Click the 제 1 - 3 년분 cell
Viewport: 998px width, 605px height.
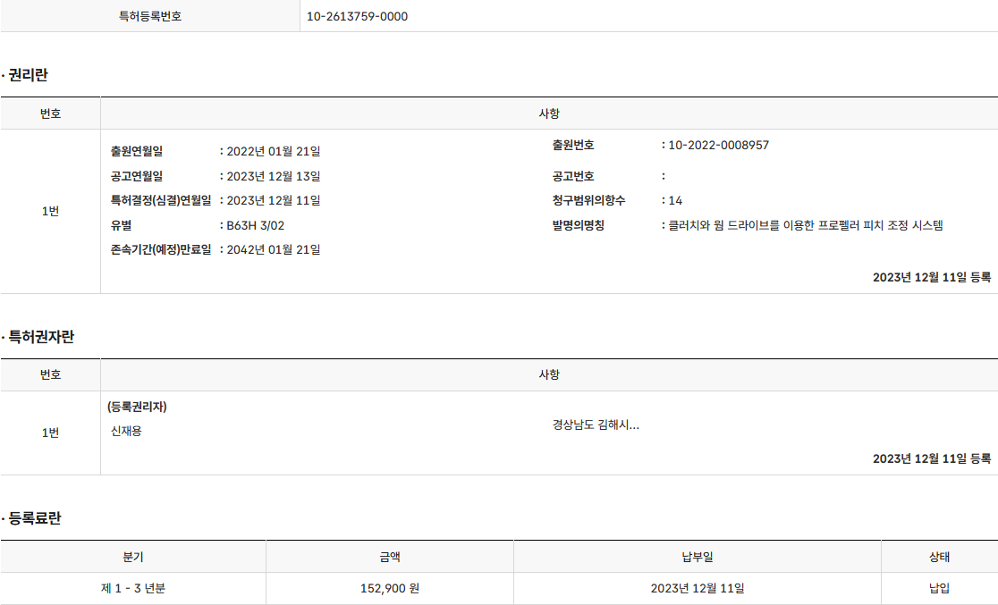point(132,588)
